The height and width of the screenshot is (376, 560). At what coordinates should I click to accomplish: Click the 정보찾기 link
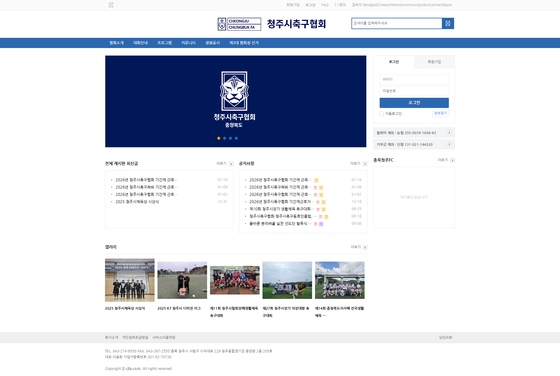pos(440,113)
